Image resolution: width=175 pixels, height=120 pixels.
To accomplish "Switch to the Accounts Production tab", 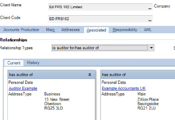I will pos(21,30).
